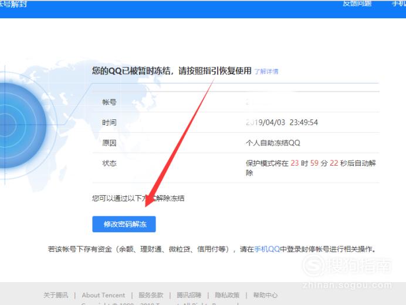Screen dimensions: 406x305
Task: Click 关于腾讯 footer link
Action: click(56, 295)
